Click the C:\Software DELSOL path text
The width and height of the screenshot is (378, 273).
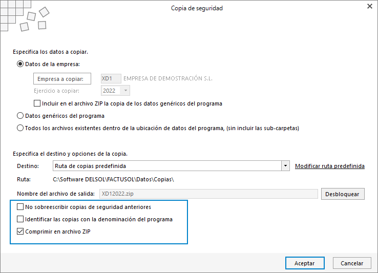(x=113, y=179)
